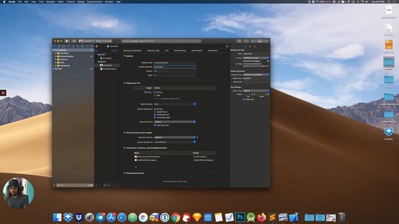Collapse App Icons and Launch Images section
This screenshot has width=399, height=224.
pyautogui.click(x=125, y=133)
